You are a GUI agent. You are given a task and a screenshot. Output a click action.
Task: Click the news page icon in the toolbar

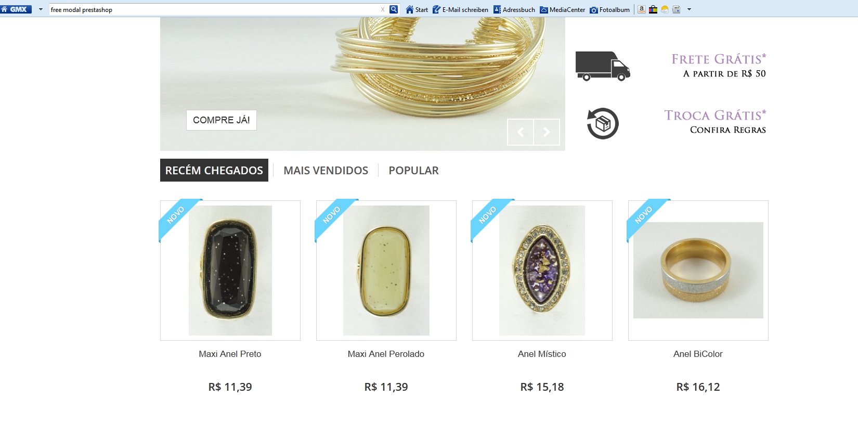coord(677,9)
